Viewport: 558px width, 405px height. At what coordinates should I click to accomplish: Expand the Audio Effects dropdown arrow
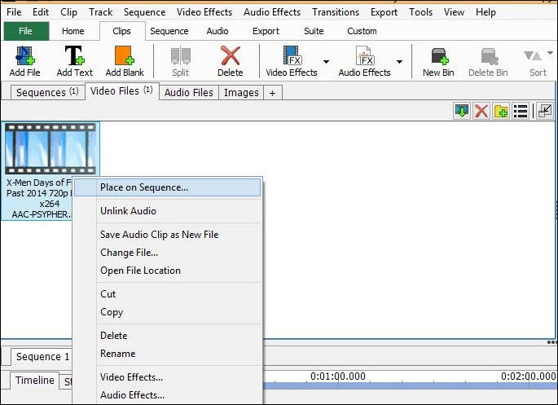pos(399,61)
